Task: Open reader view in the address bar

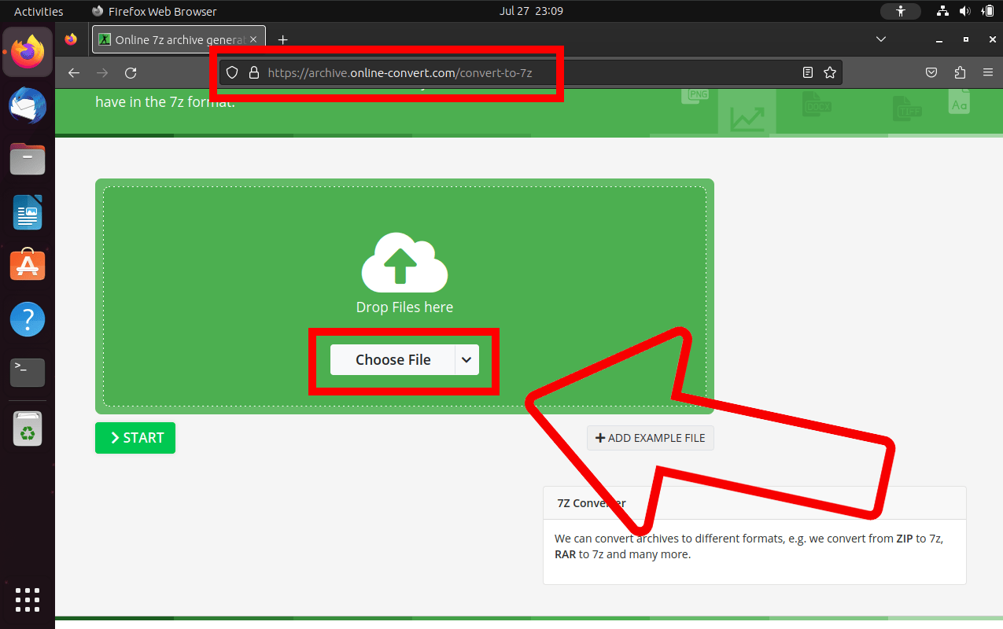Action: (x=807, y=72)
